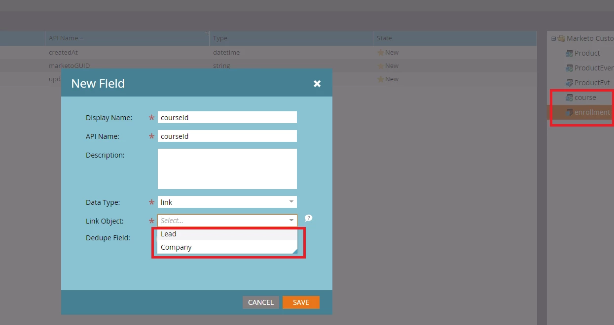Click the ProductEvt object icon in tree
The height and width of the screenshot is (325, 614).
[x=569, y=83]
